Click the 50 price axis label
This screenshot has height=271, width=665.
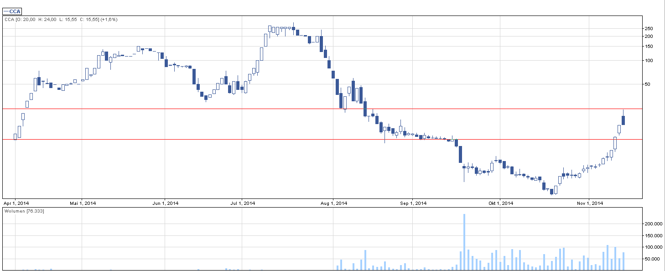(x=647, y=84)
